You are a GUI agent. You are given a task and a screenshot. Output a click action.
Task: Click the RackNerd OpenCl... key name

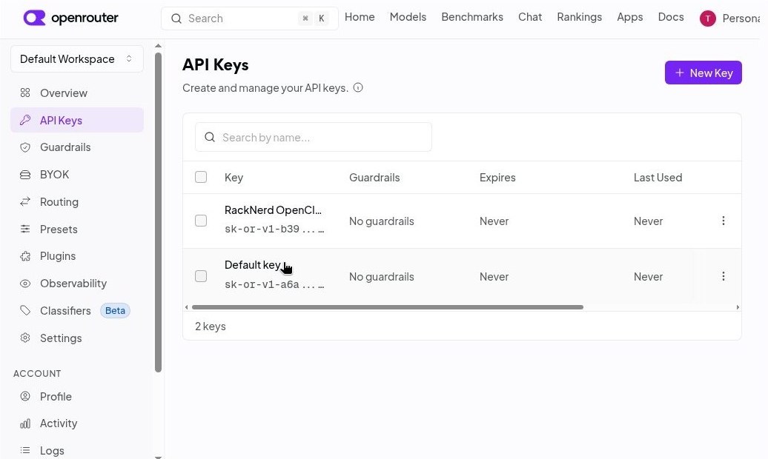(273, 210)
